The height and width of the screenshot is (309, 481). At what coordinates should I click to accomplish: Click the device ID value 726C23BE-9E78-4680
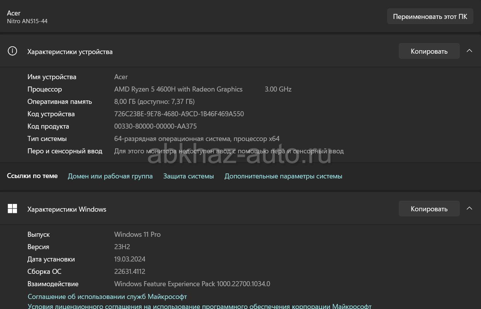[179, 114]
